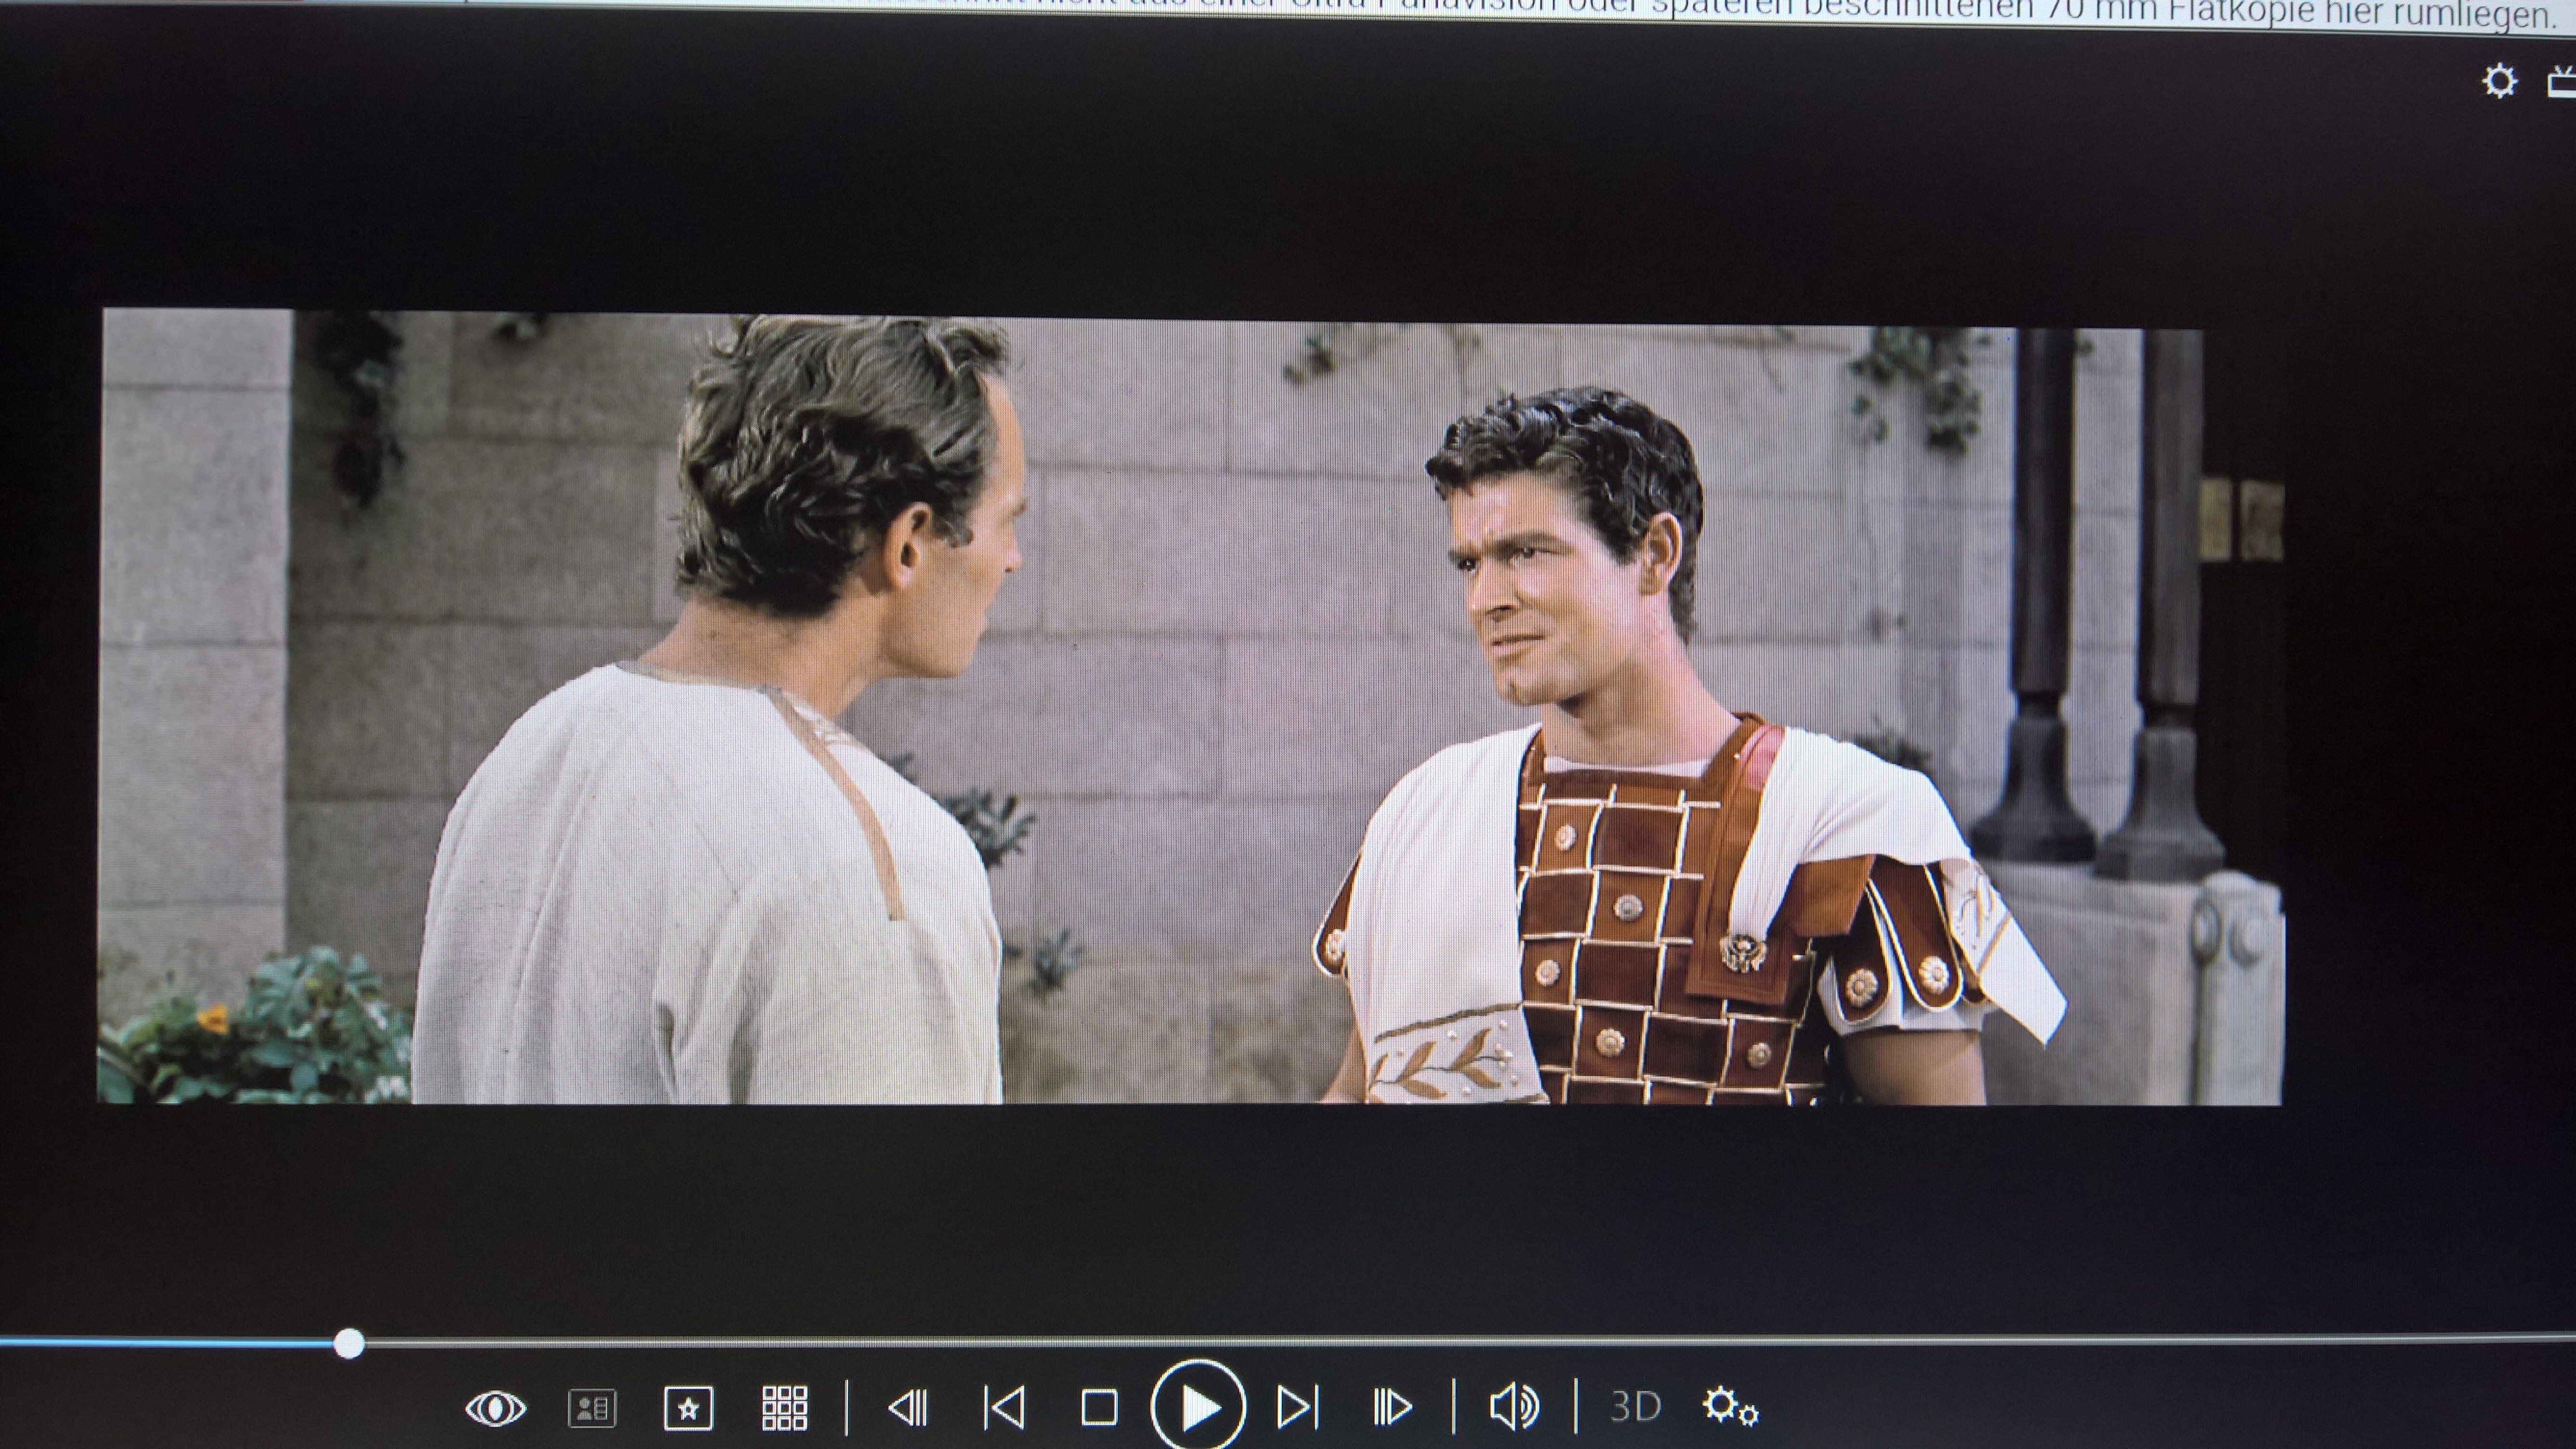Click the white seek bar handle
Viewport: 2576px width, 1449px height.
349,1343
